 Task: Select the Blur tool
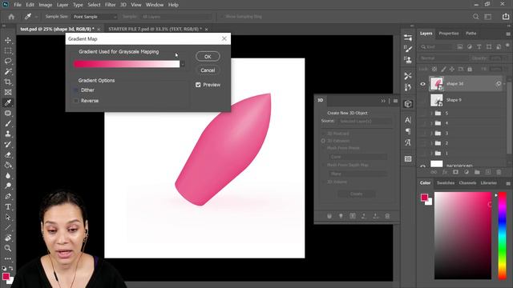[8, 176]
